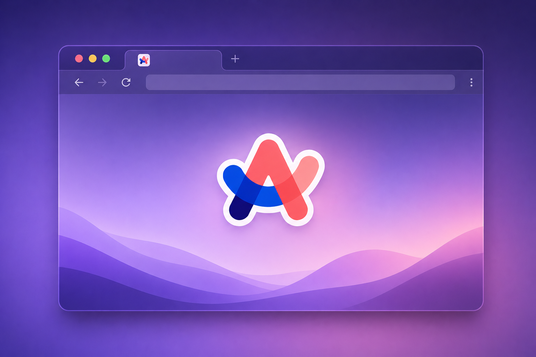Maximize the window with the green button

[x=106, y=59]
